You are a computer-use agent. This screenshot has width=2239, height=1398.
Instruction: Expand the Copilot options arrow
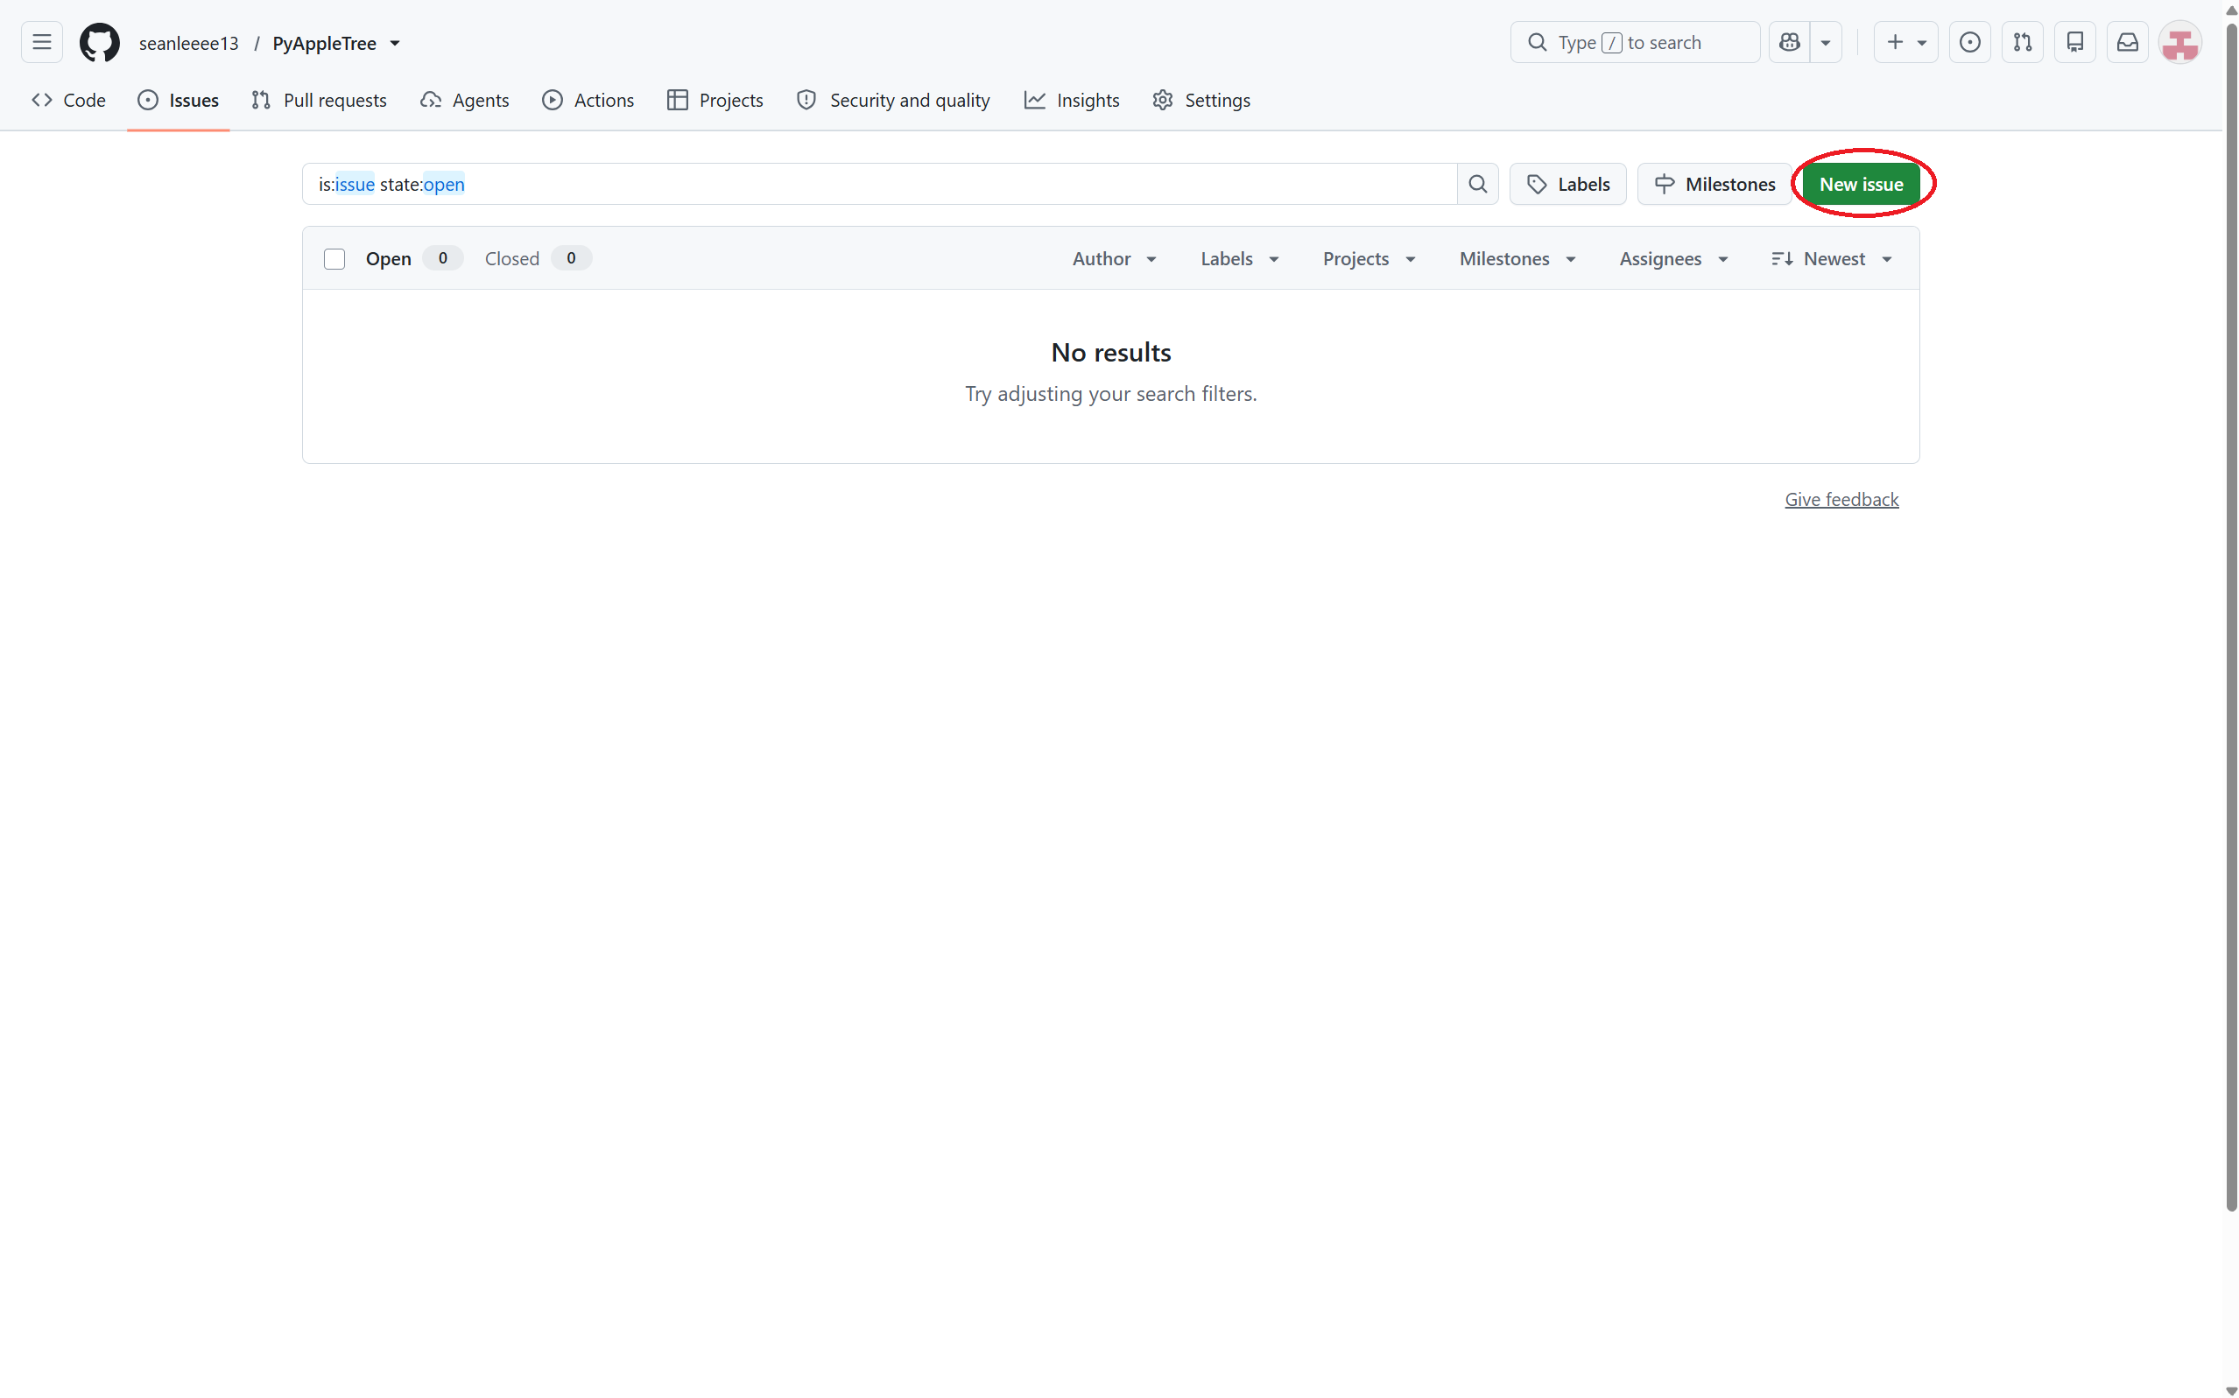[x=1826, y=43]
